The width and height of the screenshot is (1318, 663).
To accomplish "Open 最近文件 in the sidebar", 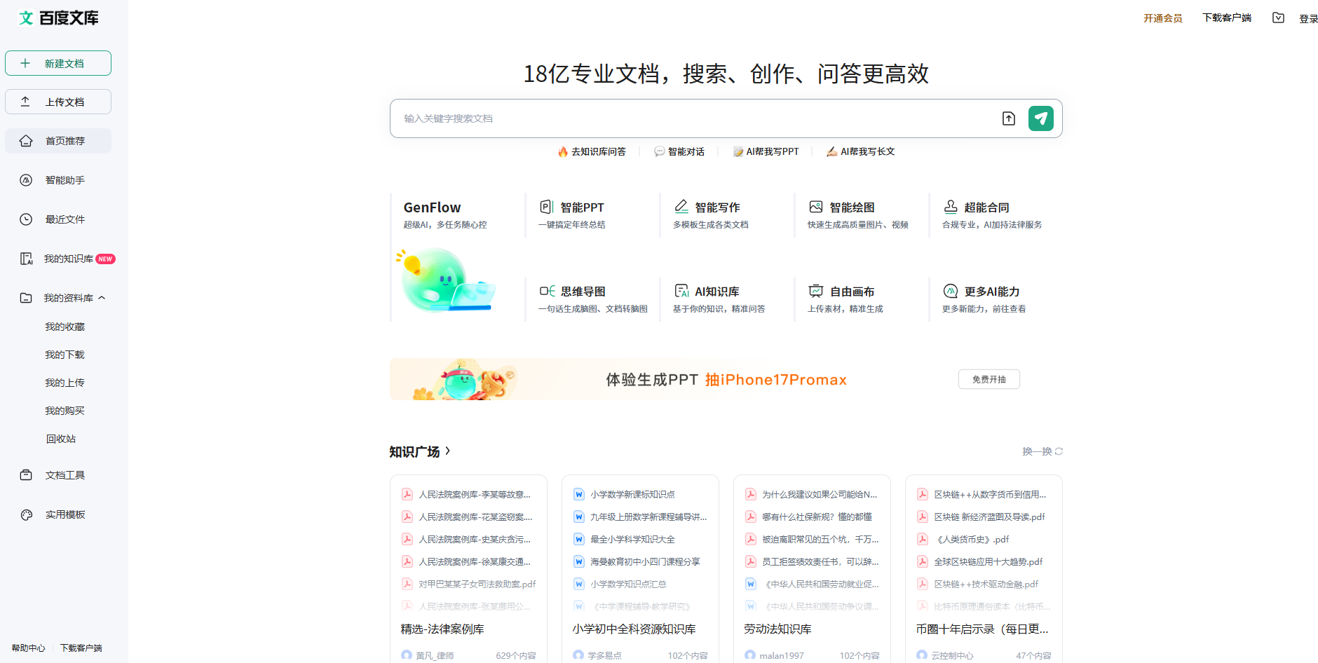I will 58,219.
